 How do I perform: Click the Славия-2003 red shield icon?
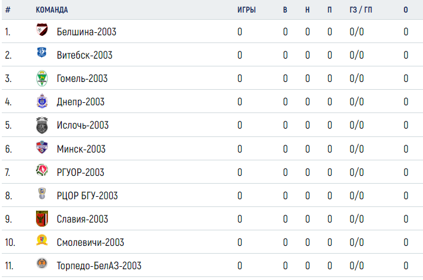pyautogui.click(x=42, y=218)
